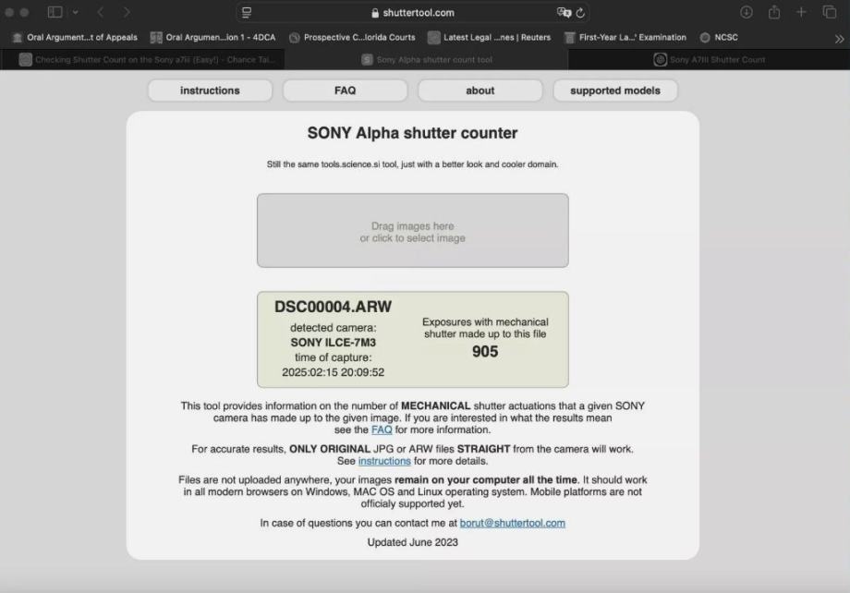Click the page settings icon in address bar

click(x=247, y=12)
